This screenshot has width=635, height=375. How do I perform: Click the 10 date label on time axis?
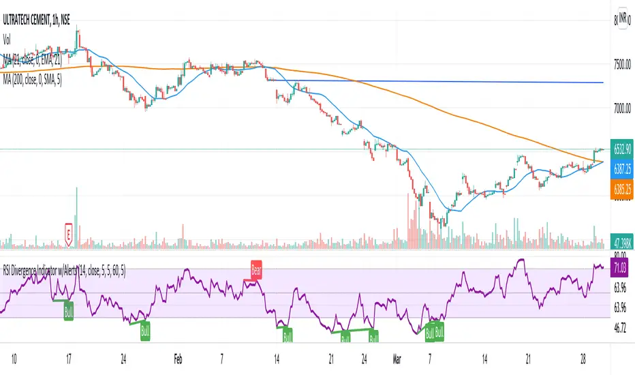(x=14, y=359)
